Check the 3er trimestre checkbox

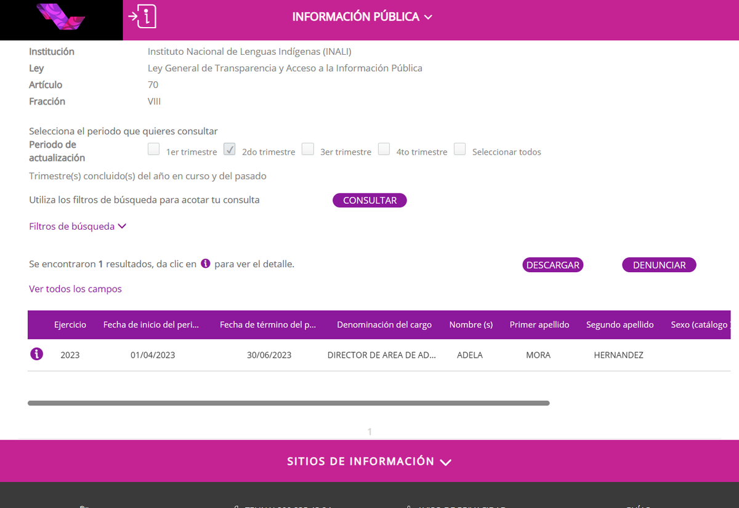[308, 149]
